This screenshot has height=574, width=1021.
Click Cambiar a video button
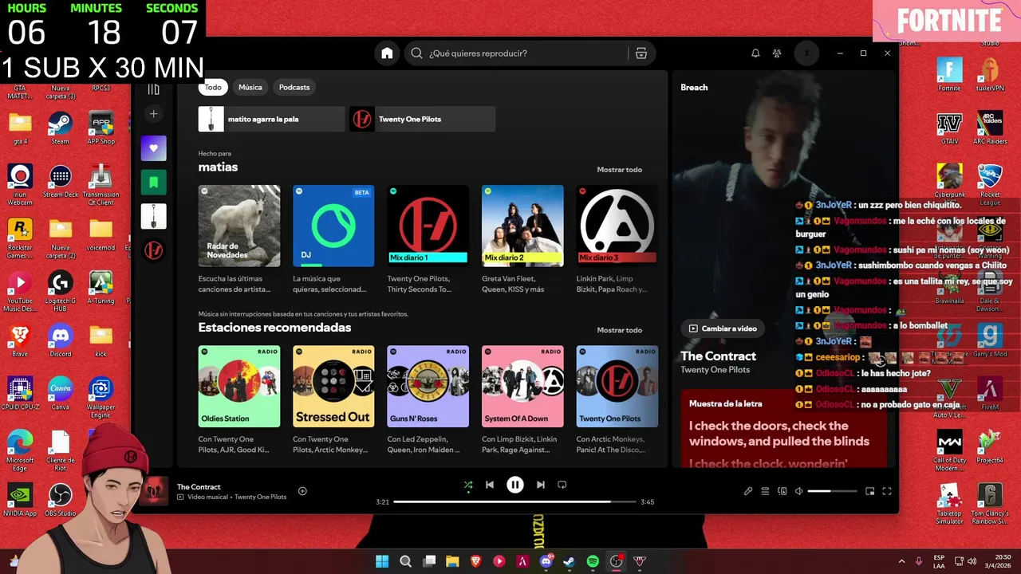723,328
